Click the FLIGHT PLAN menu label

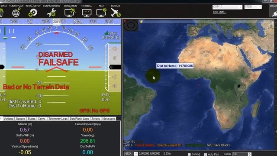tap(16, 6)
